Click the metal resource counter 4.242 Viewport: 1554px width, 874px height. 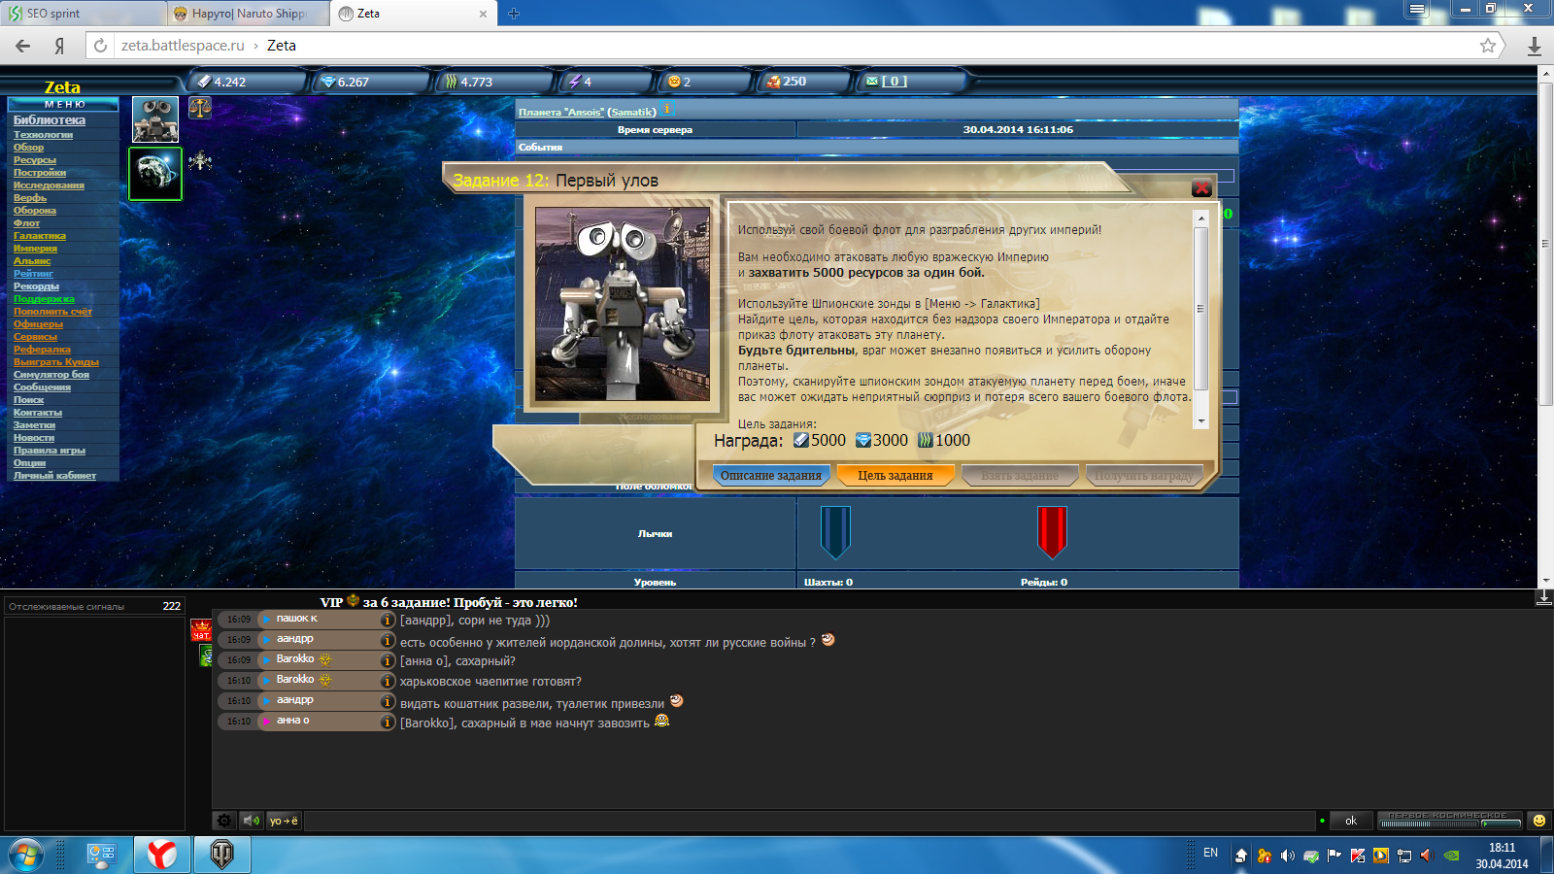click(x=245, y=82)
